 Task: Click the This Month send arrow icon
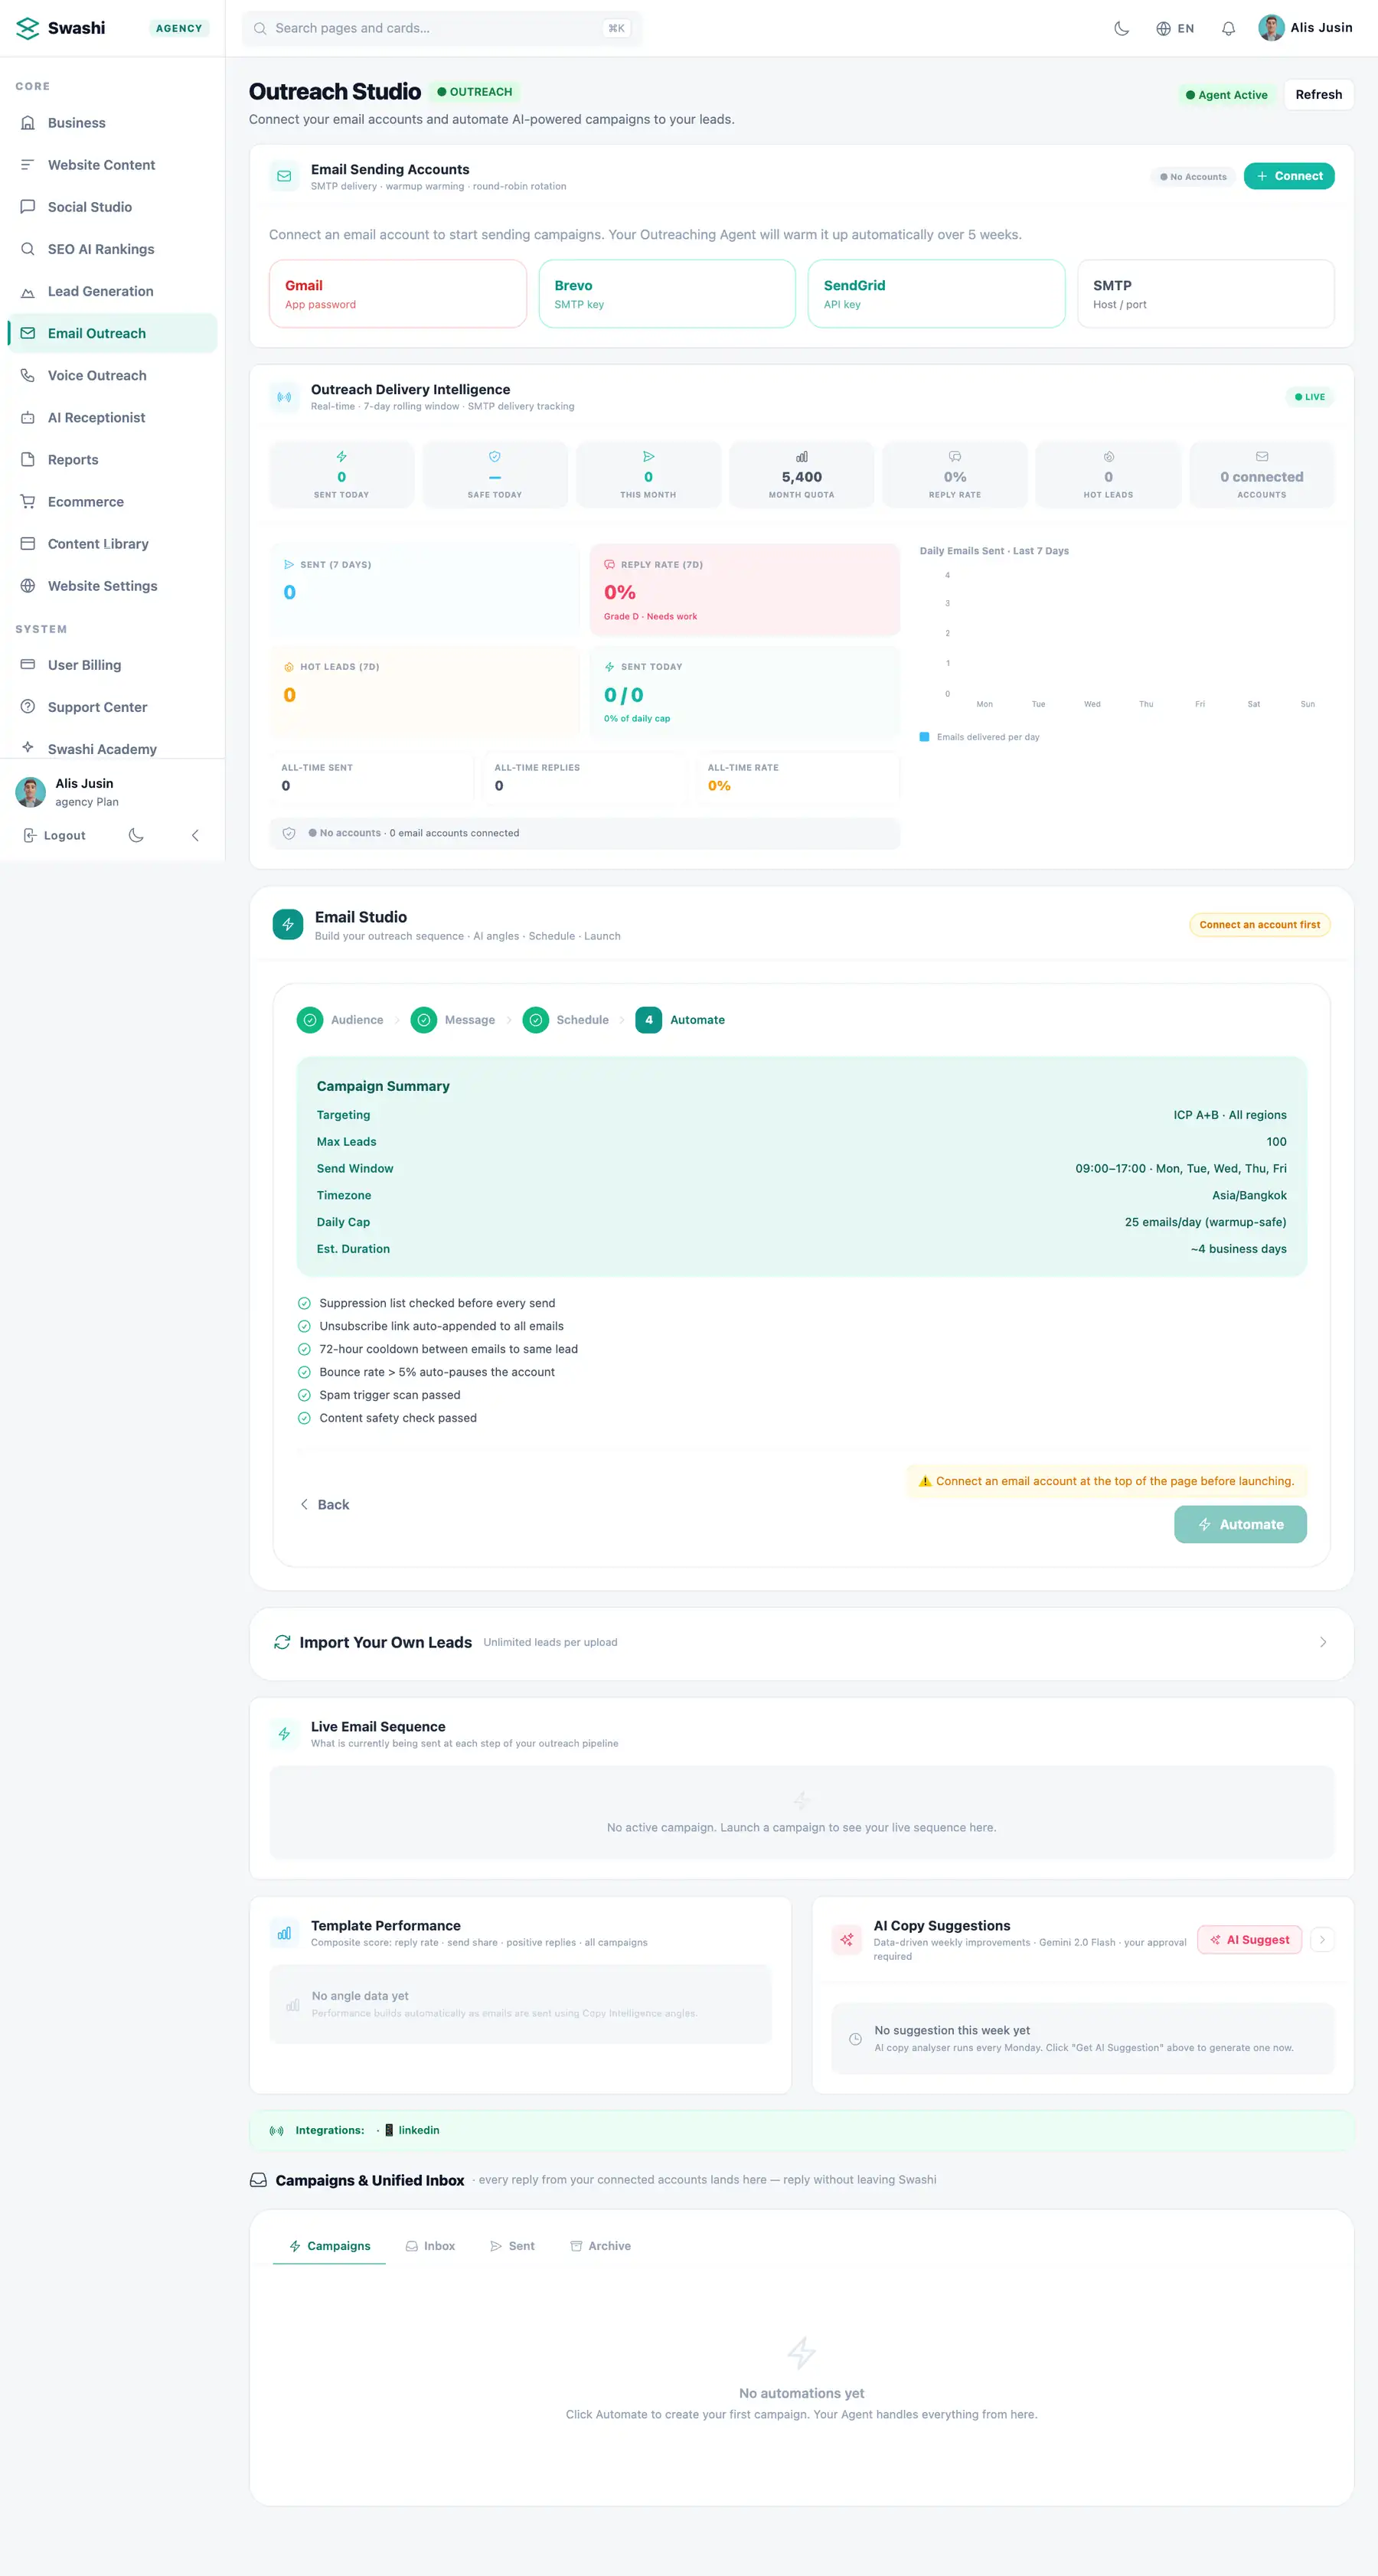648,456
